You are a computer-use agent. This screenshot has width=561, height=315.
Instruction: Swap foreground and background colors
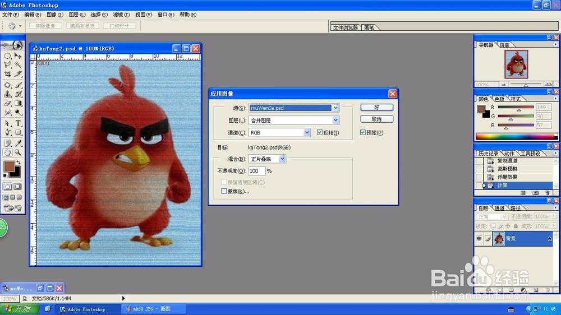tap(19, 163)
